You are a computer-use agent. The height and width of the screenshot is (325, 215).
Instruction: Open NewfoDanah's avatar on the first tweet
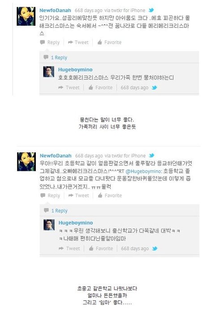[26, 17]
